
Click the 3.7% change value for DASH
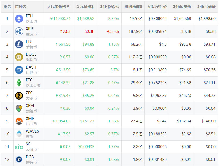(115, 70)
